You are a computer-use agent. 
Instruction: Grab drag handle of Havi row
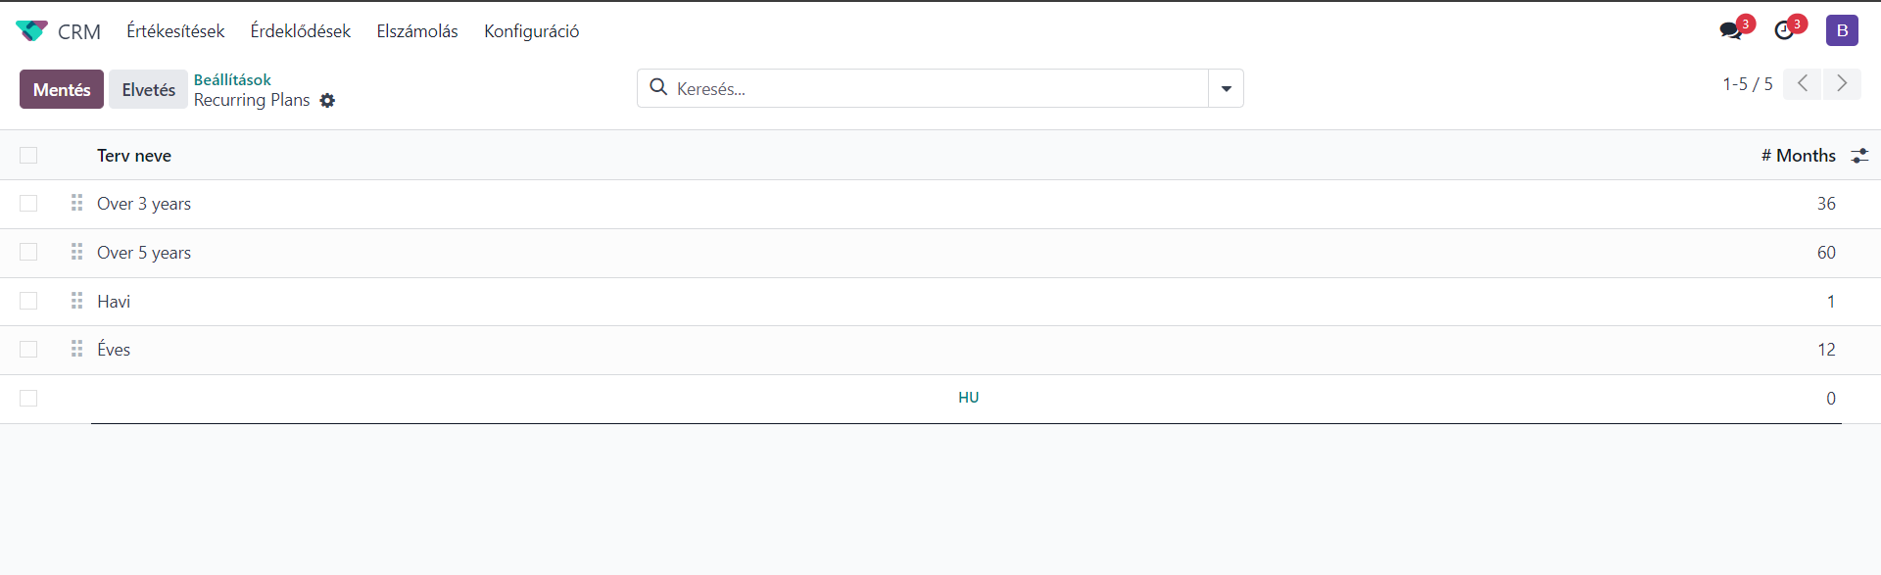tap(76, 301)
